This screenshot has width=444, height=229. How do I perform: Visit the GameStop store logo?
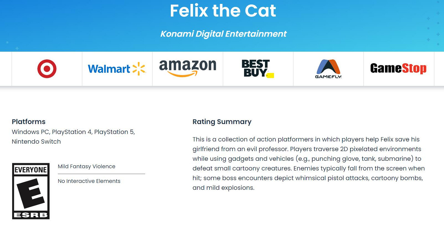[x=398, y=69]
